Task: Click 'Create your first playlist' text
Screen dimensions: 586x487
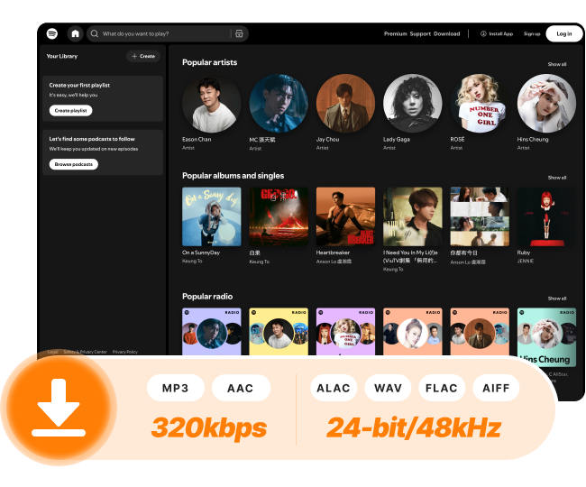Action: click(79, 85)
